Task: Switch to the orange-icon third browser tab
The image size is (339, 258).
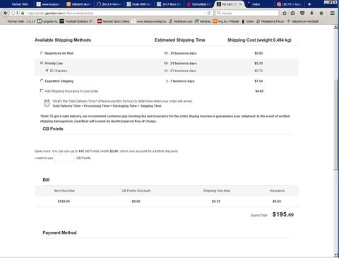Action: [x=79, y=4]
